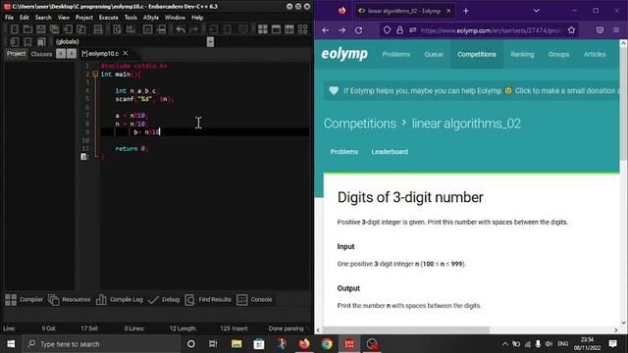The image size is (628, 353).
Task: Open Firefox application menu
Action: point(616,30)
